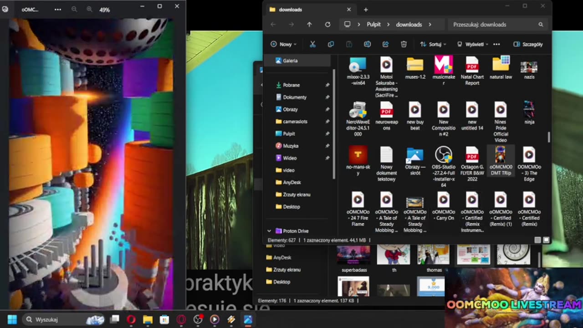Open the more options ellipsis in Explorer toolbar
This screenshot has width=583, height=328.
click(496, 44)
